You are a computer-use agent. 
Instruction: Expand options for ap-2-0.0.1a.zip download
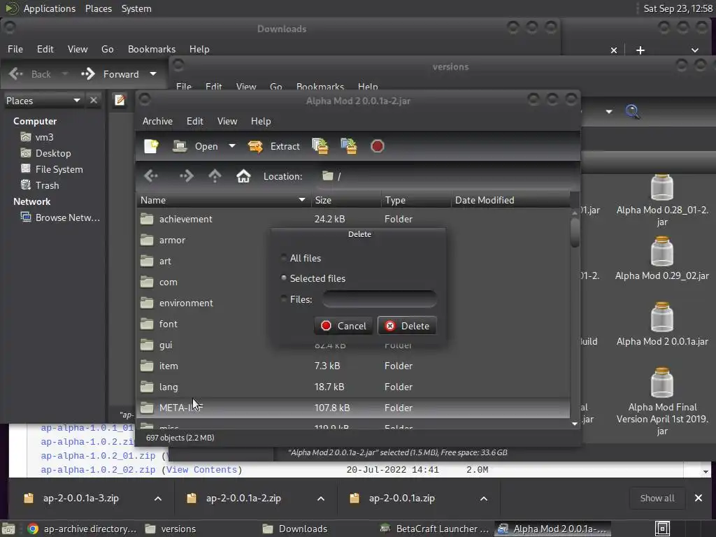tap(484, 499)
